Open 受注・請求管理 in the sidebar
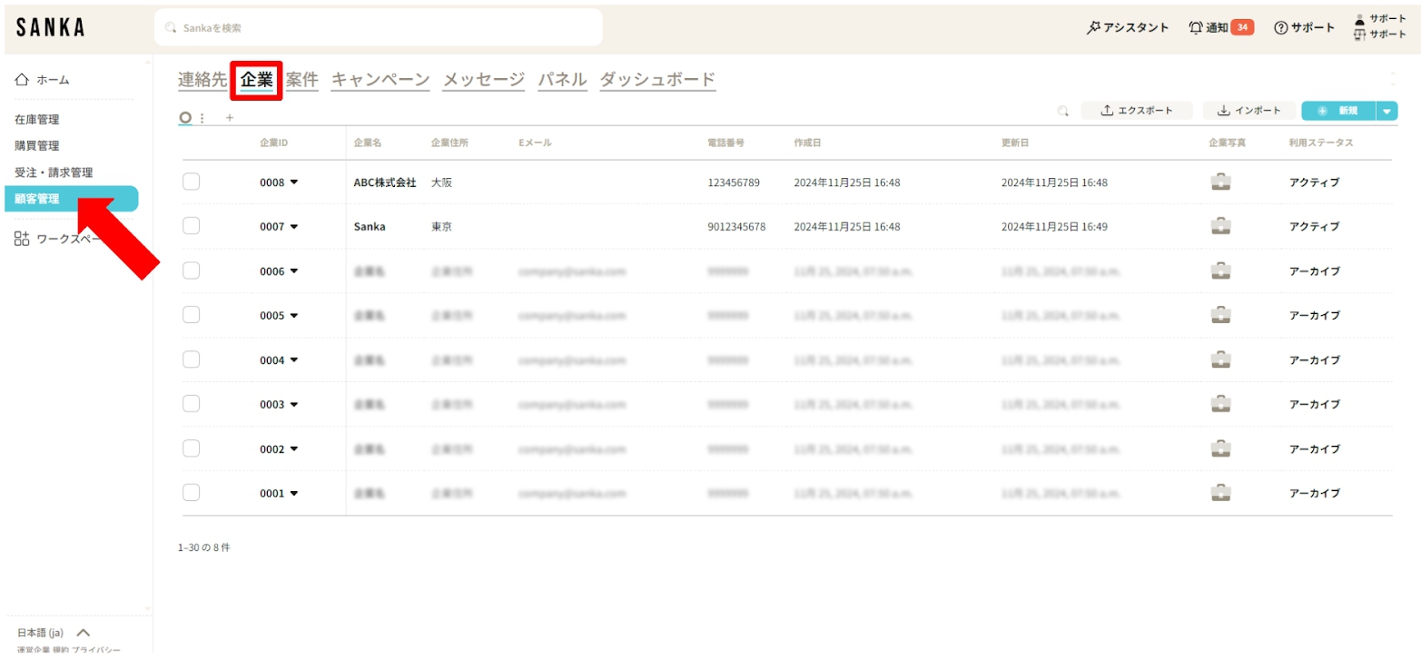 tap(54, 172)
